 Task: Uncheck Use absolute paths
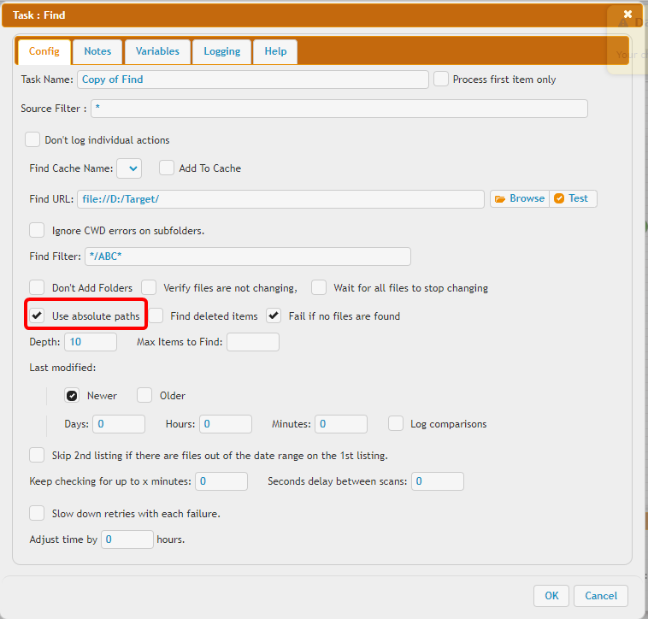click(37, 315)
